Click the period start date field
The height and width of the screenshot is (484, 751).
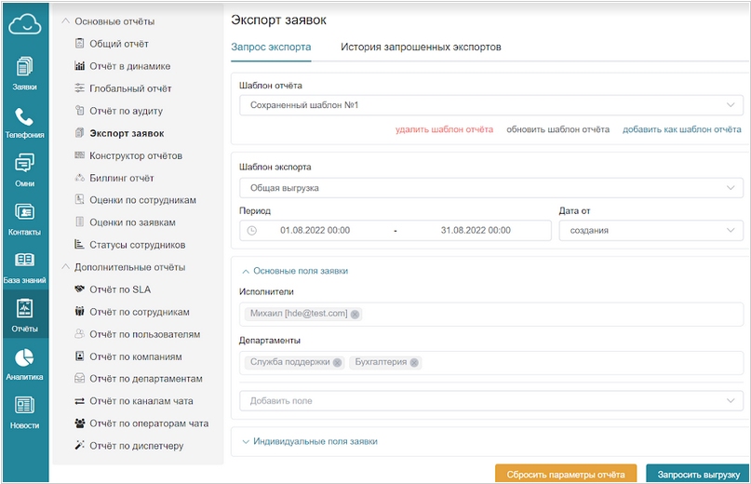tap(315, 231)
